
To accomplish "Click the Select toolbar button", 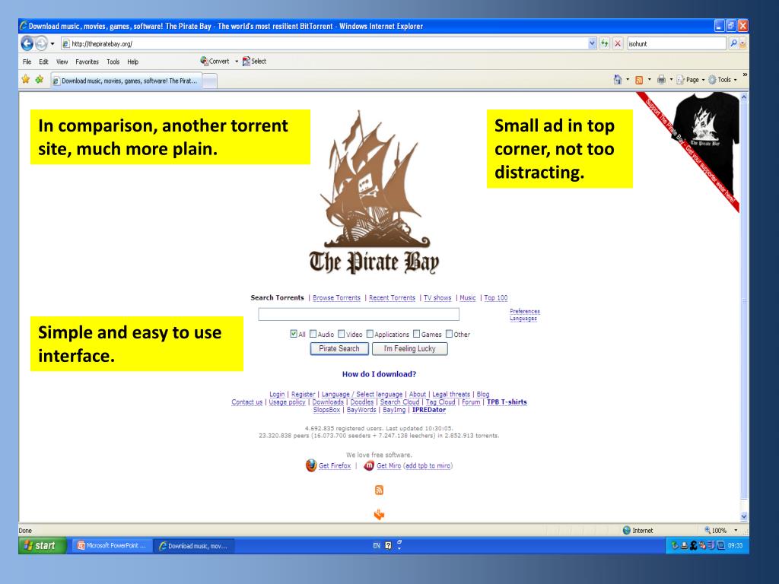I will tap(254, 61).
